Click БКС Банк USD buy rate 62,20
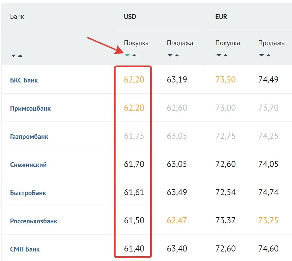 [x=134, y=79]
